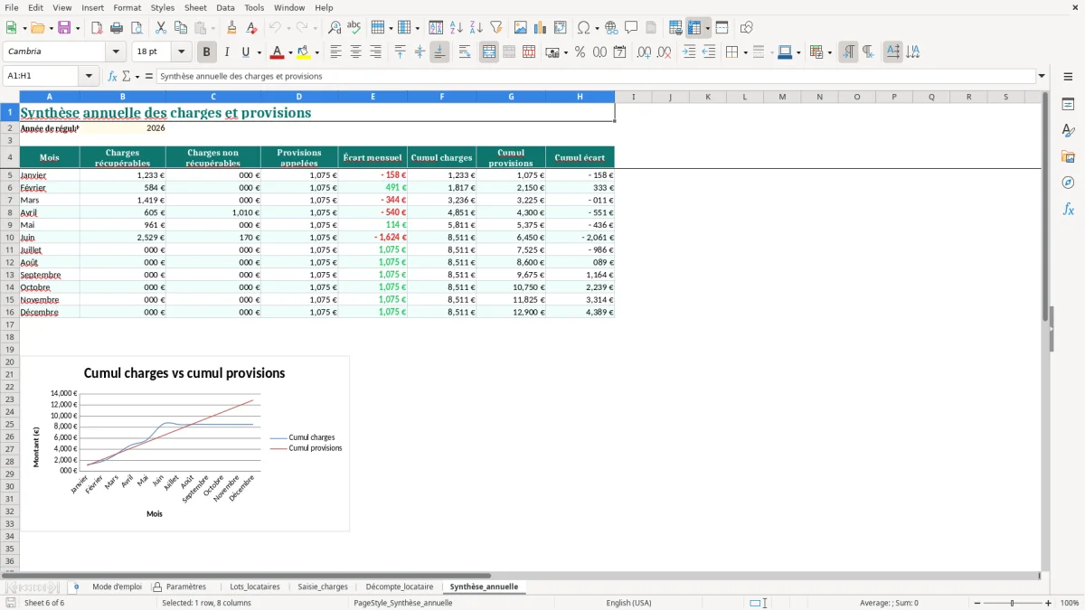Image resolution: width=1085 pixels, height=610 pixels.
Task: Click the formula input line
Action: point(596,77)
